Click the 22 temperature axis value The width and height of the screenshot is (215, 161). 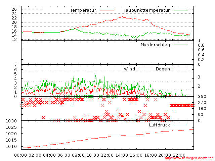pyautogui.click(x=14, y=18)
